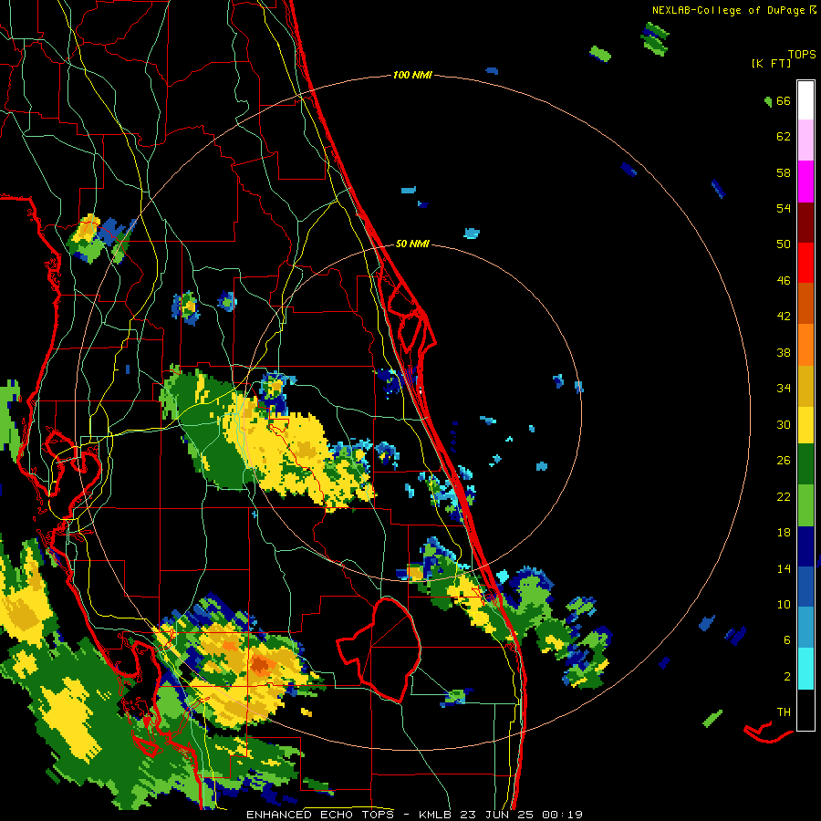Click the 6 scale label
The image size is (821, 821).
click(787, 639)
